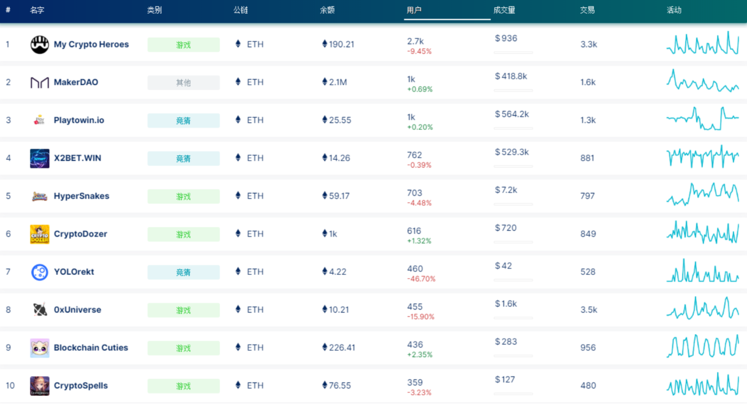Click the MakerDAO logo icon
Viewport: 747px width, 405px height.
(x=39, y=83)
